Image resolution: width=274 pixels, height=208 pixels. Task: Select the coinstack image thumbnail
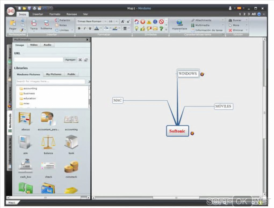click(71, 167)
